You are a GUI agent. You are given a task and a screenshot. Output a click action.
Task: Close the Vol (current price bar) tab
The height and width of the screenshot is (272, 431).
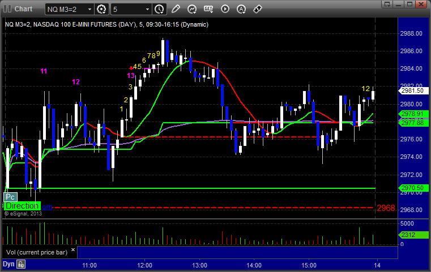point(73,250)
